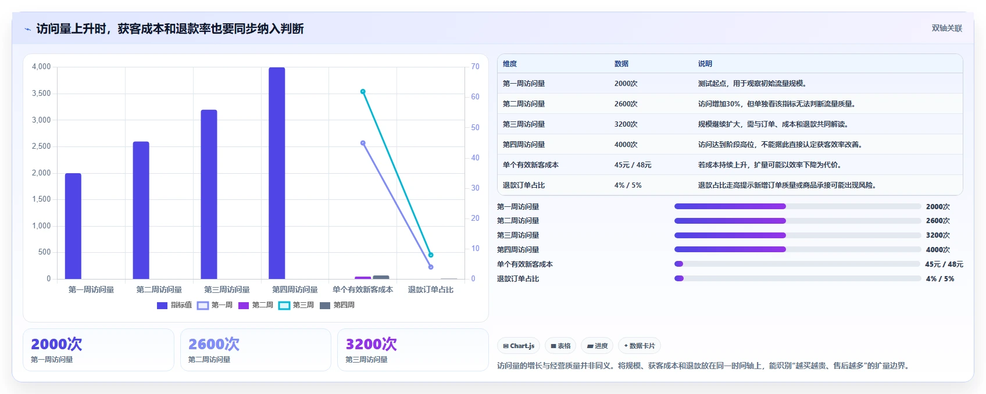
Task: Click the 数据 column header
Action: click(621, 64)
